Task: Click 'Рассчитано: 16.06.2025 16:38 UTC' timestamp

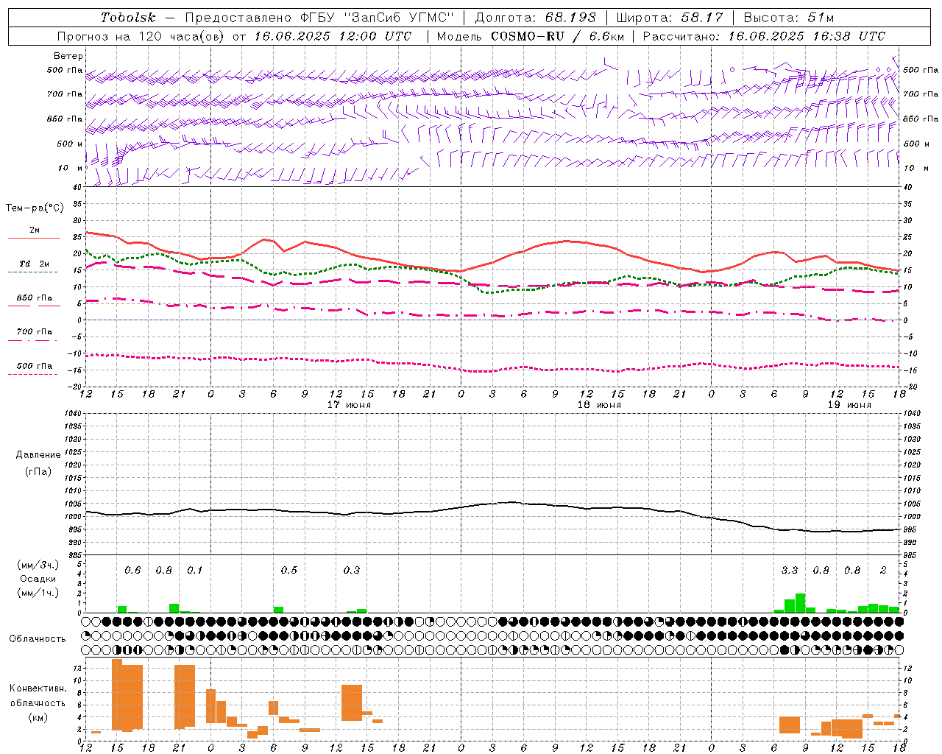Action: (764, 36)
